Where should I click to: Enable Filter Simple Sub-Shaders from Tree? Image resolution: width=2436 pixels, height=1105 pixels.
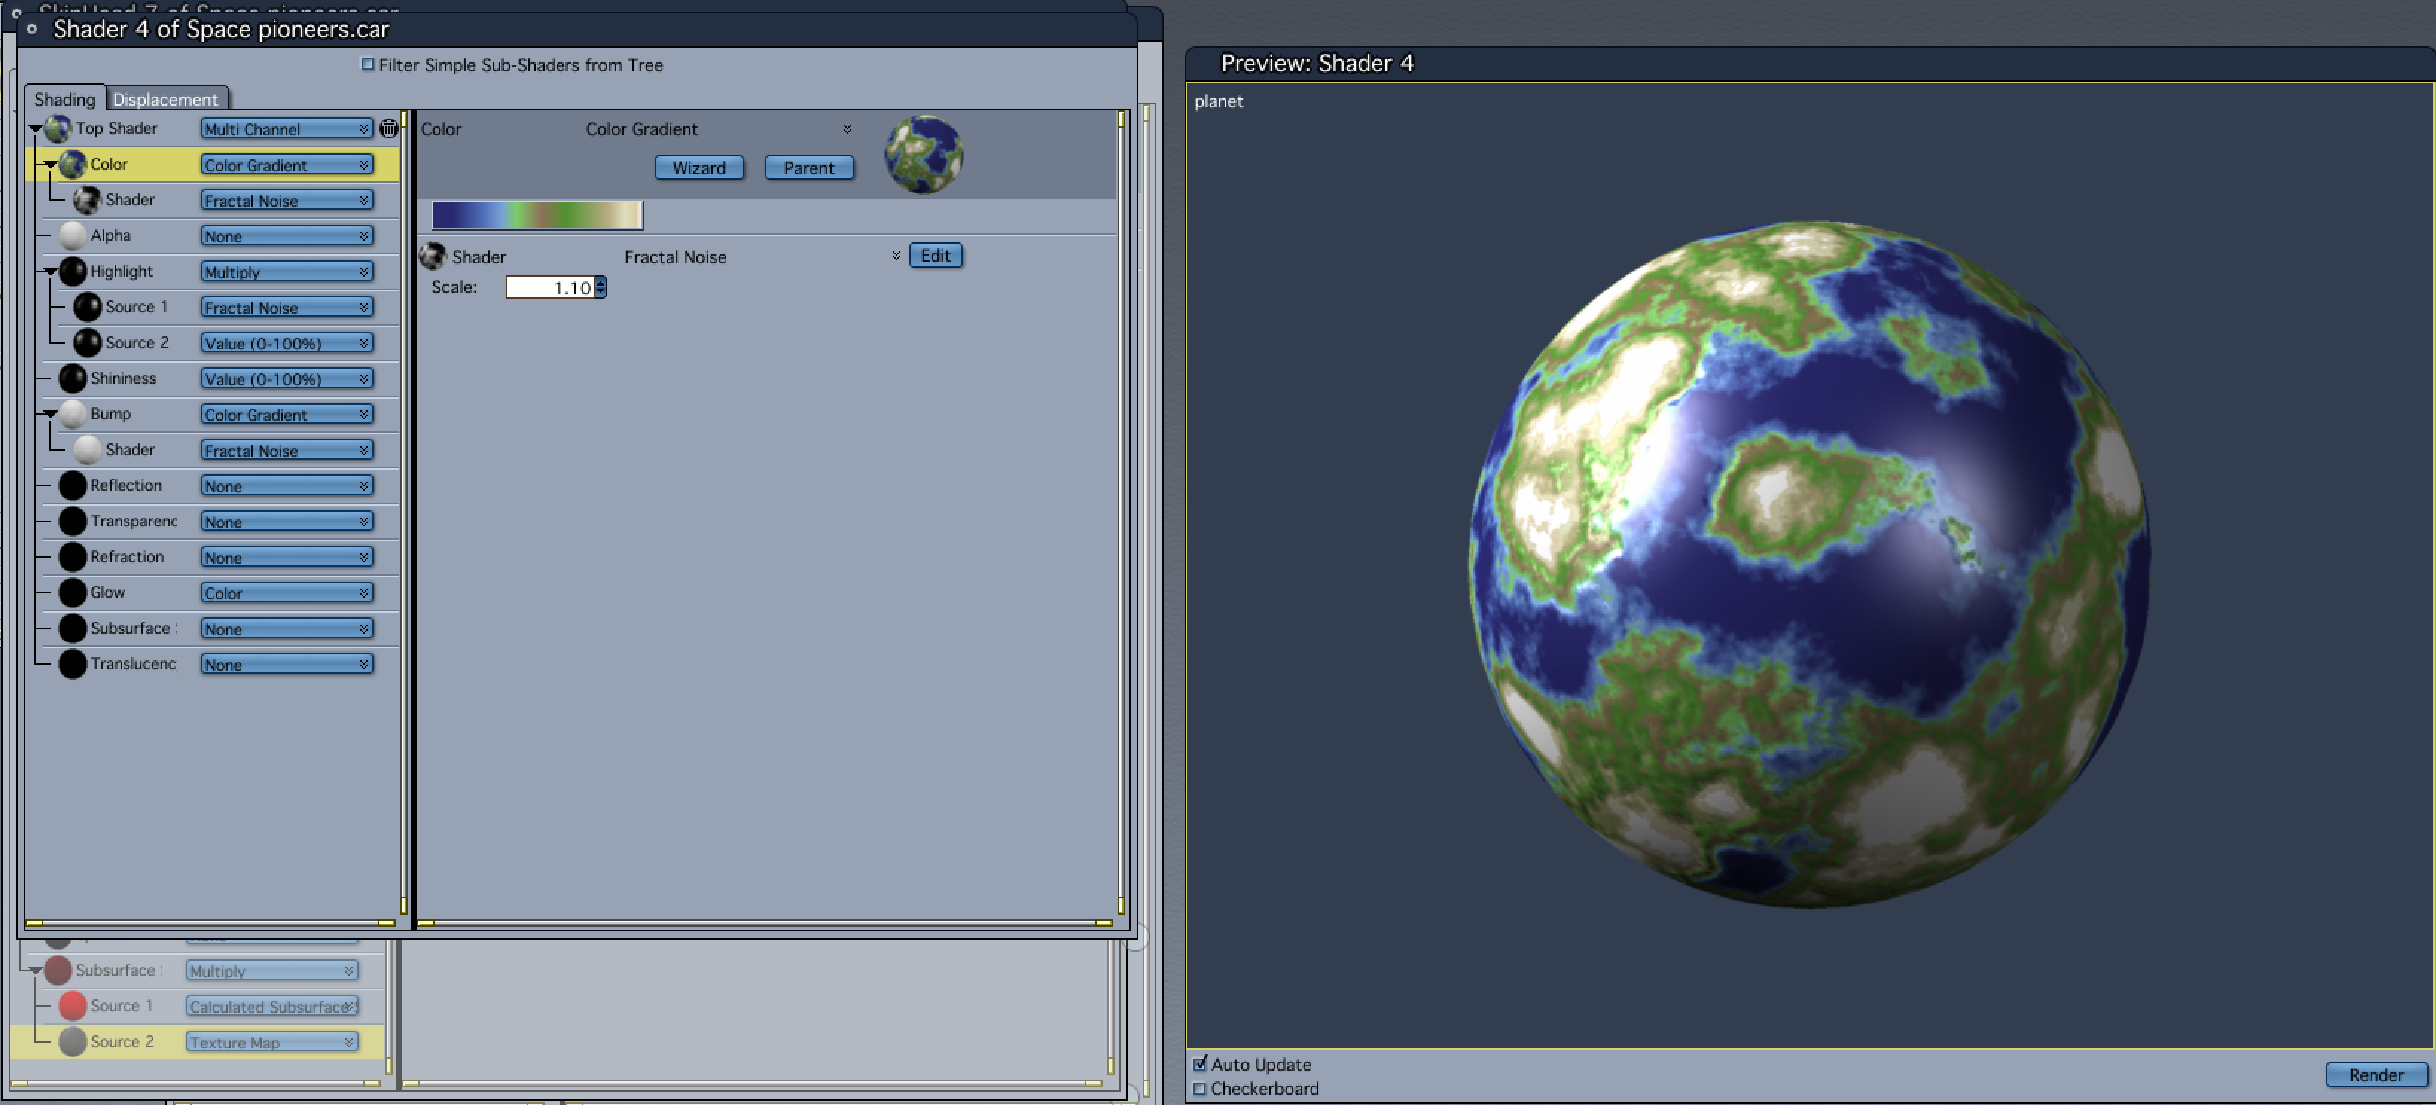pyautogui.click(x=368, y=65)
